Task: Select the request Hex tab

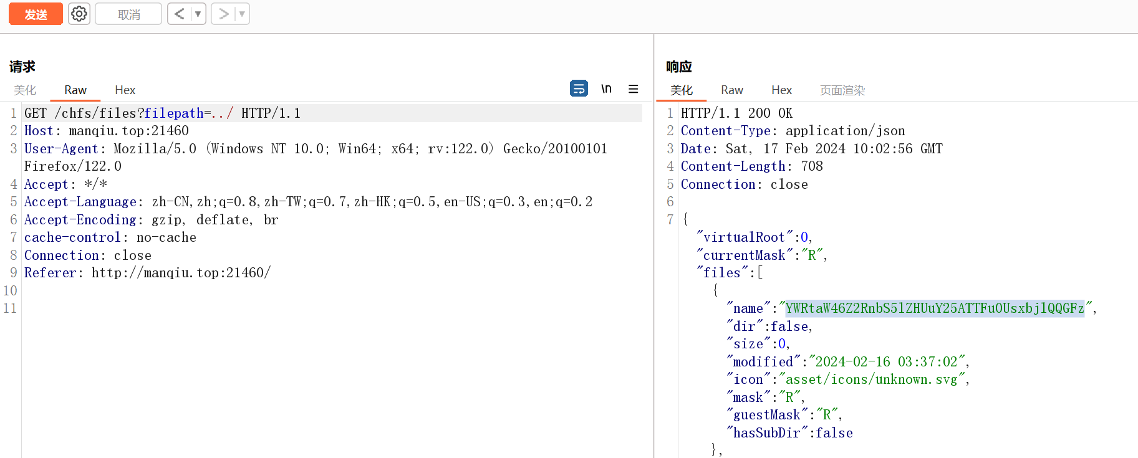Action: coord(125,90)
